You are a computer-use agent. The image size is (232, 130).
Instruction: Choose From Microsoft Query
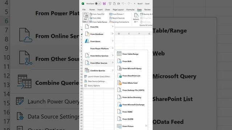[131, 68]
